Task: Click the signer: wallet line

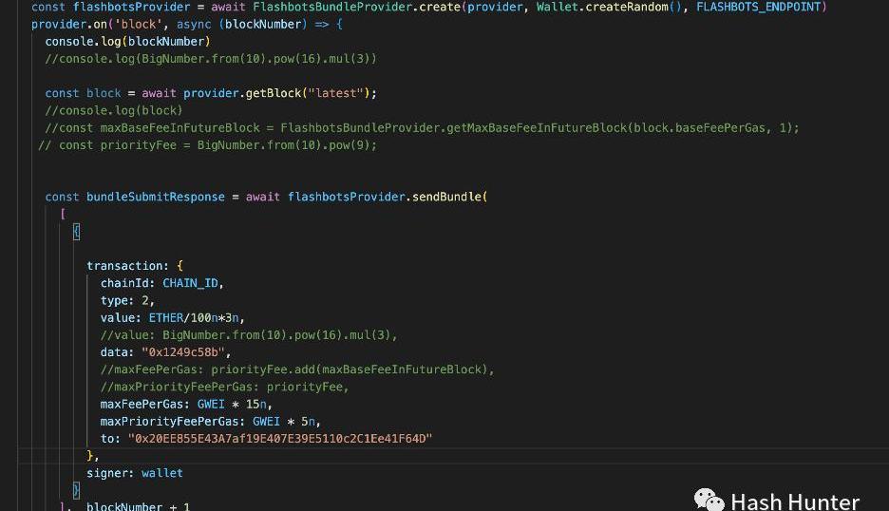Action: [x=134, y=473]
